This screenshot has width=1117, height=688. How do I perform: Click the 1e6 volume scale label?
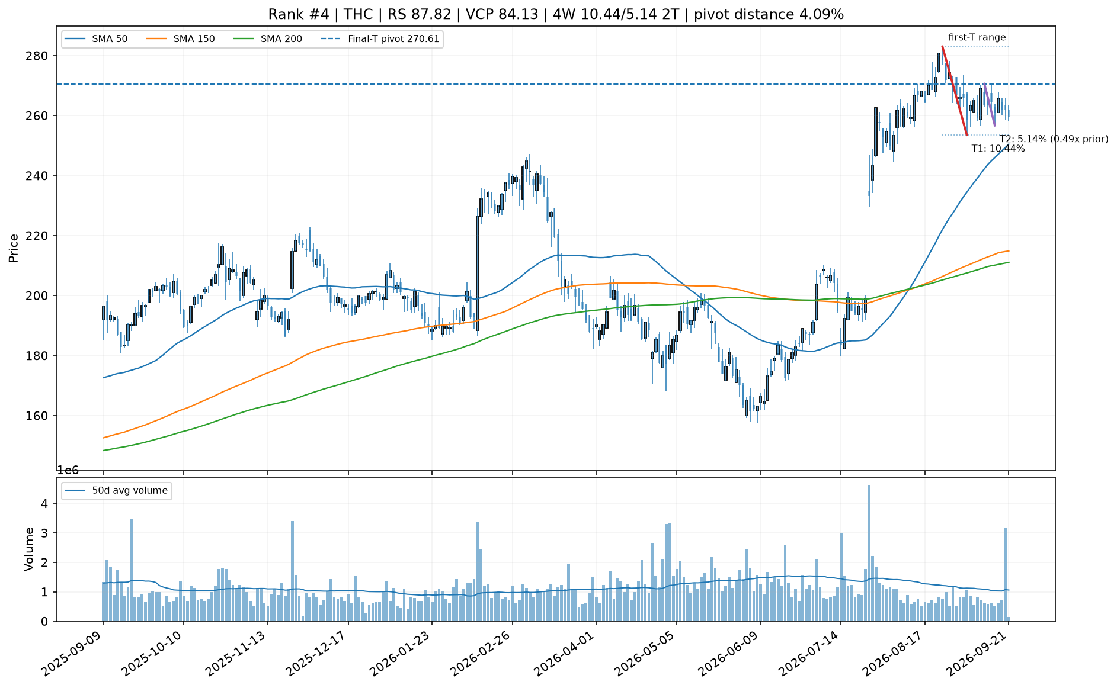[x=68, y=471]
